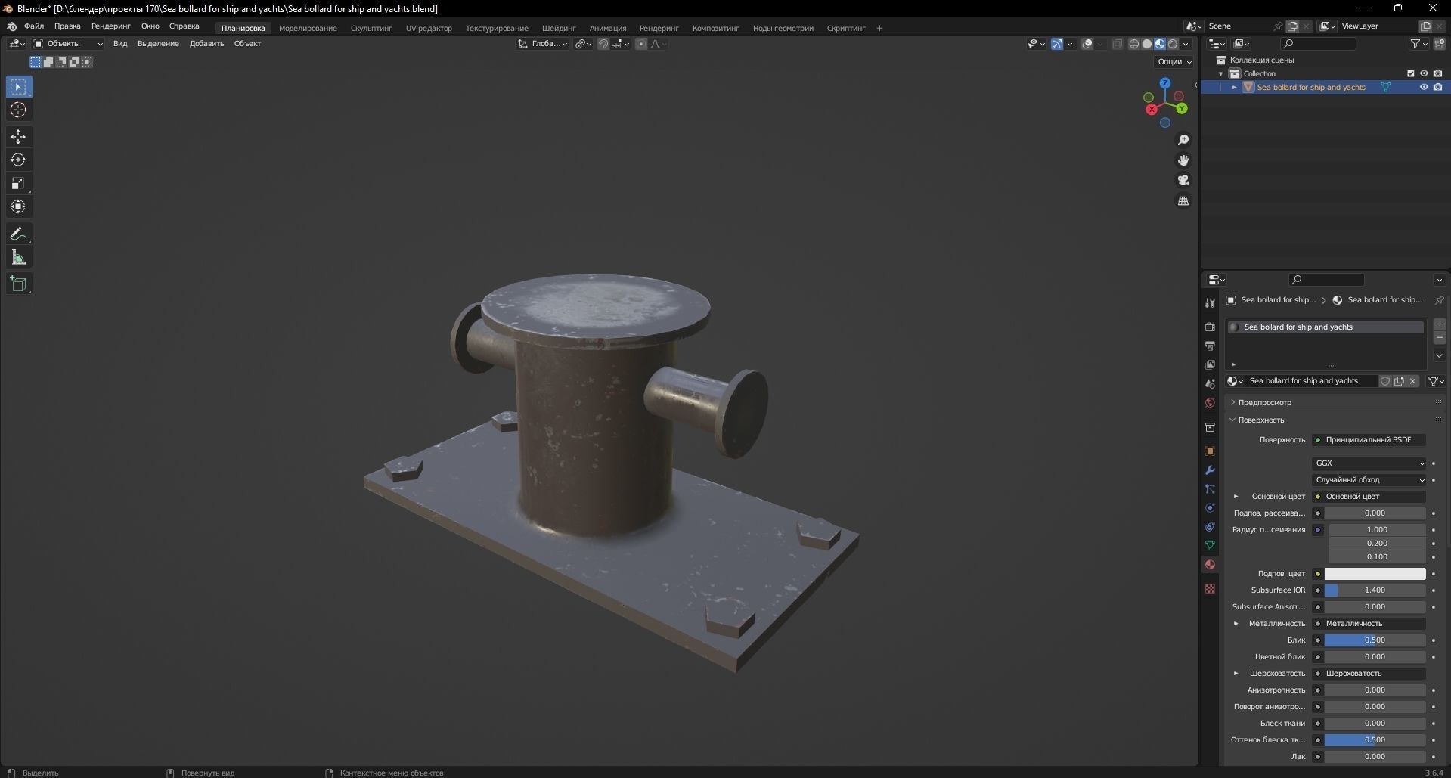This screenshot has width=1451, height=778.
Task: Toggle camera view with camera icon
Action: 1183,181
